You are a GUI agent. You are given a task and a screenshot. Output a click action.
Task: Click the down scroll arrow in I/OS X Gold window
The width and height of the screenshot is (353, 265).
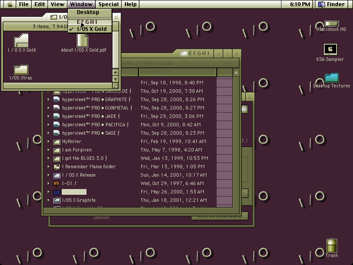tap(116, 79)
